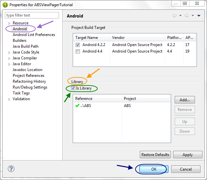Select the Java Code Style item
The image size is (207, 180).
point(26,52)
